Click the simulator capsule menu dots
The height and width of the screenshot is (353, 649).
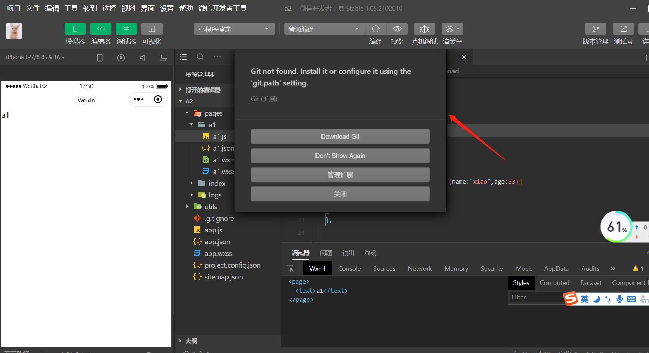coord(138,99)
